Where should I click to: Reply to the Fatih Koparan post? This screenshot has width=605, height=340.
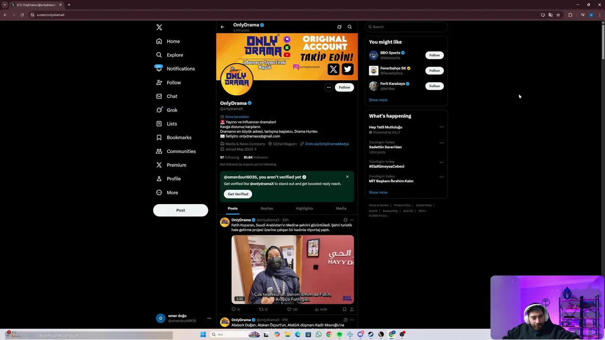tap(235, 309)
